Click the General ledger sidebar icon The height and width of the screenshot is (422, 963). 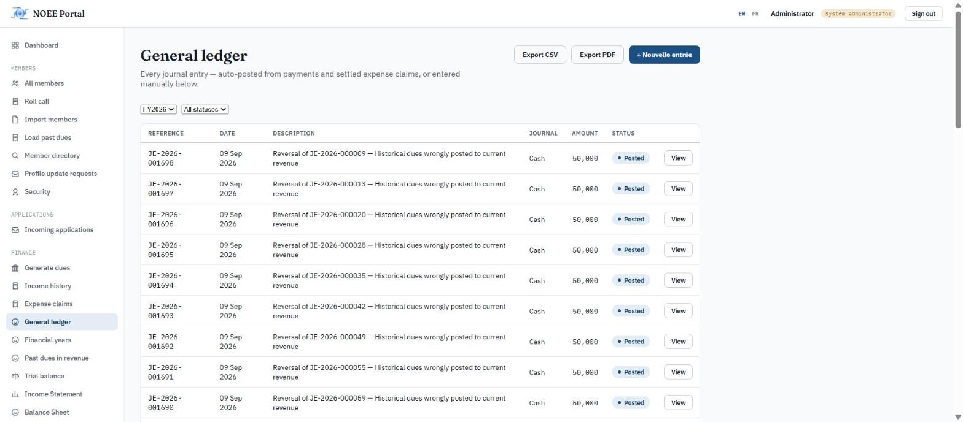(15, 322)
